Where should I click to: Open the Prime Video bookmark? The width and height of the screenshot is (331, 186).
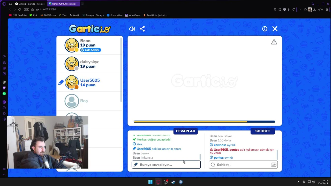[115, 15]
